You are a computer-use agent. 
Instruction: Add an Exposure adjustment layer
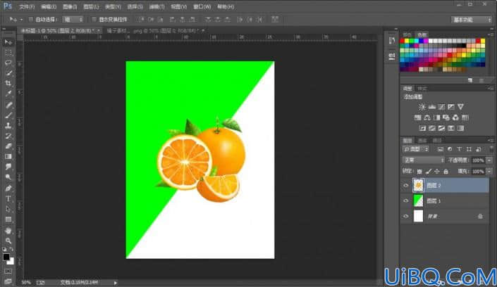(451, 107)
